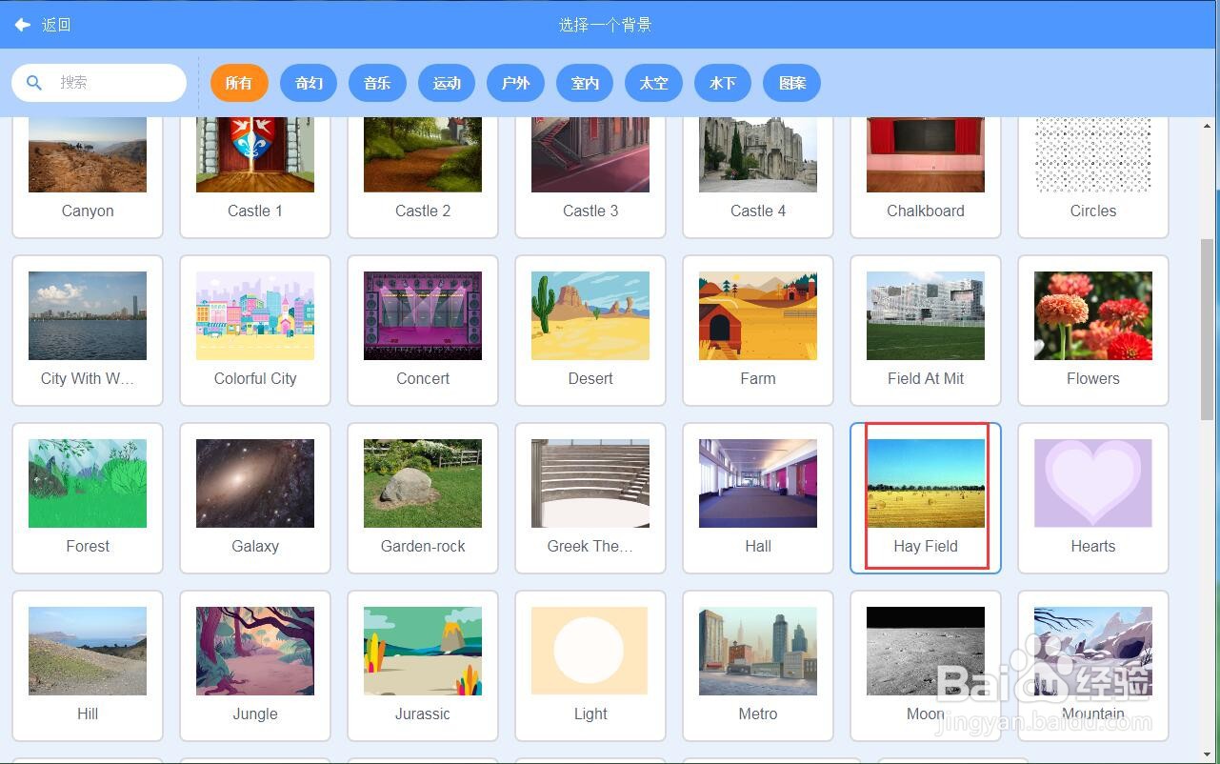
Task: Select the 运动 category filter
Action: [447, 83]
